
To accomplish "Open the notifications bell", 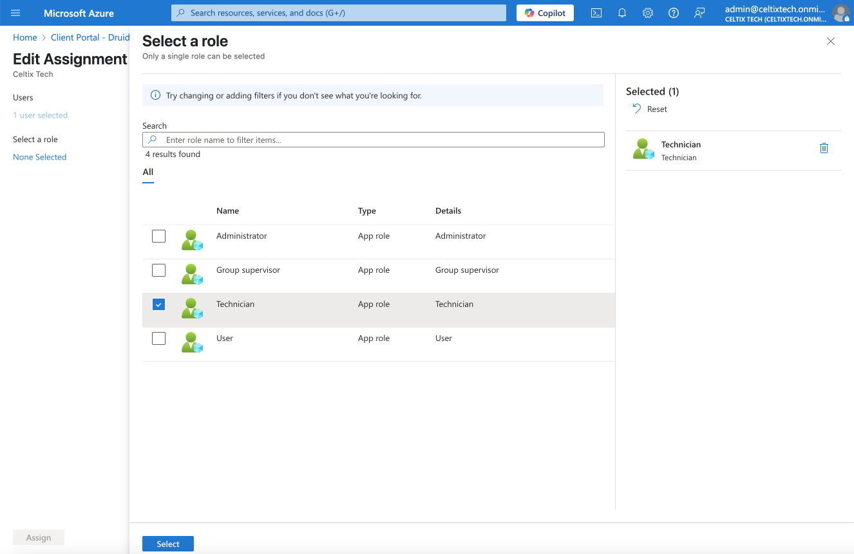I will [x=622, y=13].
